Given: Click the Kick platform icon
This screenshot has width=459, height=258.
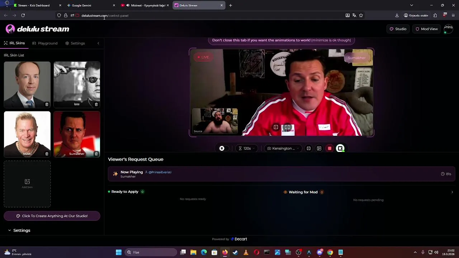Looking at the screenshot, I should coord(340,148).
